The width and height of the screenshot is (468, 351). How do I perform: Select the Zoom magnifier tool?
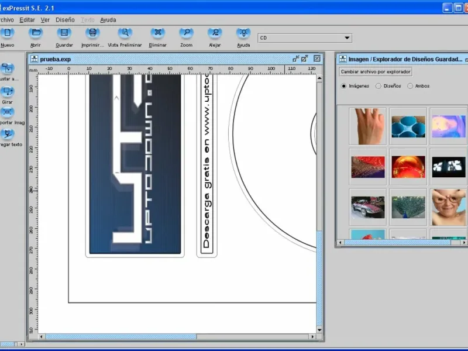[x=186, y=33]
